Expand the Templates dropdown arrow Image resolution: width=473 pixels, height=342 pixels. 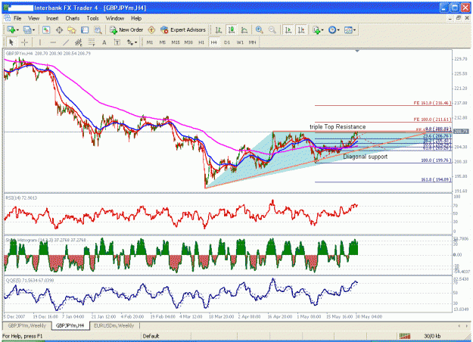(x=354, y=30)
